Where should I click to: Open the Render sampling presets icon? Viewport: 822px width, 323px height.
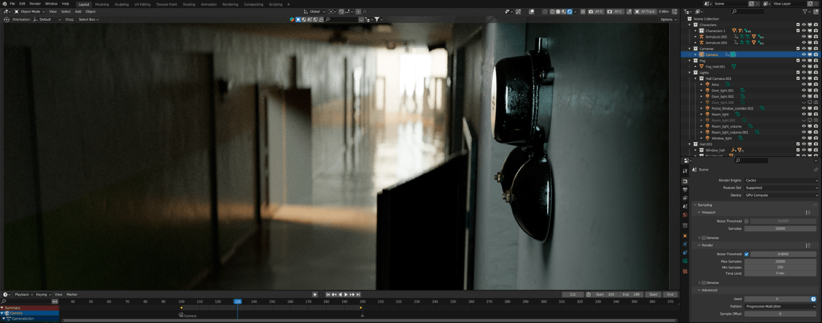click(808, 245)
